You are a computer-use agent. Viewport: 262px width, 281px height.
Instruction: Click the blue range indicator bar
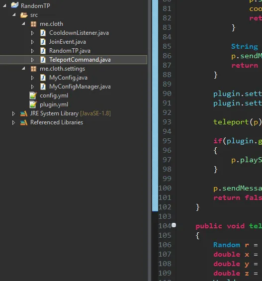155,106
